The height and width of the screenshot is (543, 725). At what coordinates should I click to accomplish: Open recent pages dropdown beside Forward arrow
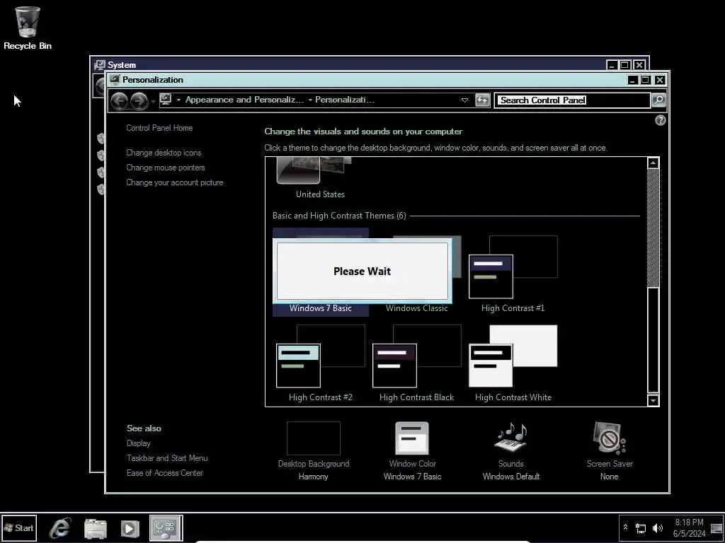click(x=153, y=101)
